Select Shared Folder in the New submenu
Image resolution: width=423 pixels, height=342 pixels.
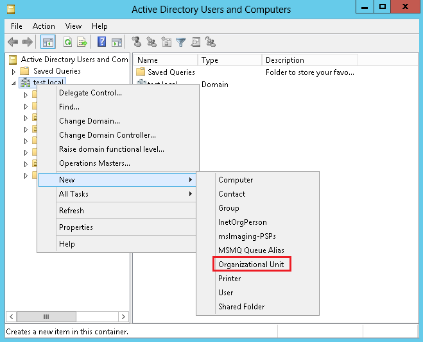pos(257,307)
